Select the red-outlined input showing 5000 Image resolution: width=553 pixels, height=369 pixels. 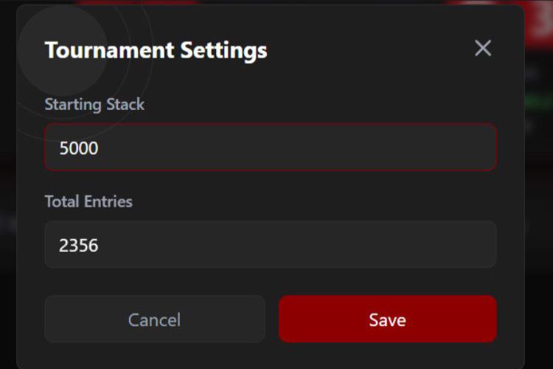click(270, 148)
